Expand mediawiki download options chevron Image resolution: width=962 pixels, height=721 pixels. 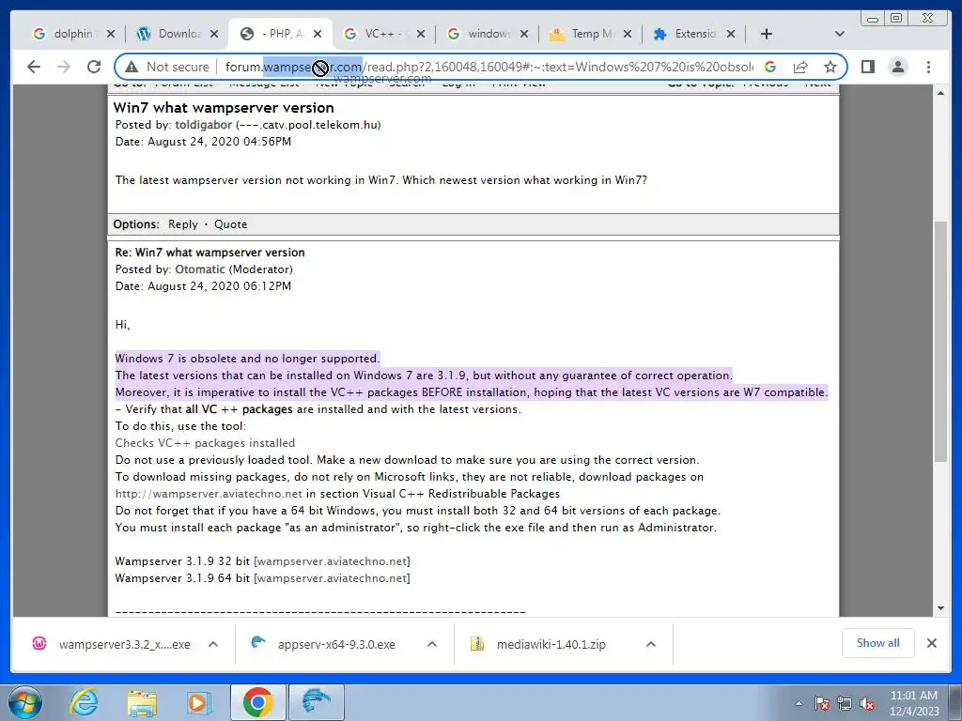pyautogui.click(x=651, y=644)
